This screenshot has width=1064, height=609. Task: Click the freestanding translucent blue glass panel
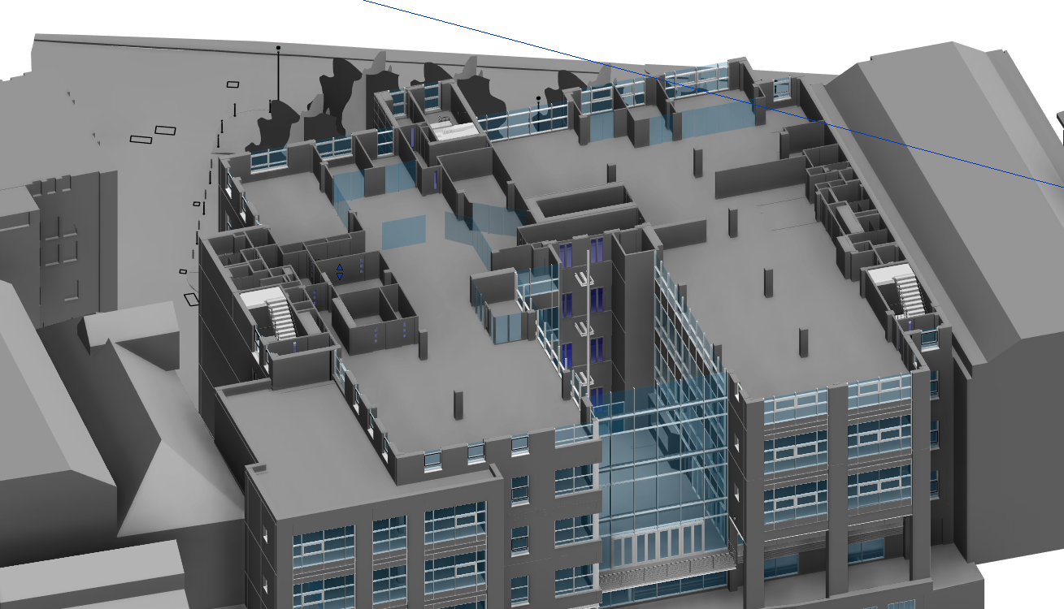click(403, 232)
